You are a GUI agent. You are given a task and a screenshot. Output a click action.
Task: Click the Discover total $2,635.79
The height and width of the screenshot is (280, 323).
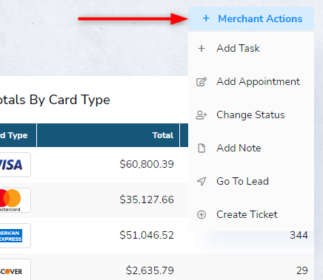pos(150,270)
